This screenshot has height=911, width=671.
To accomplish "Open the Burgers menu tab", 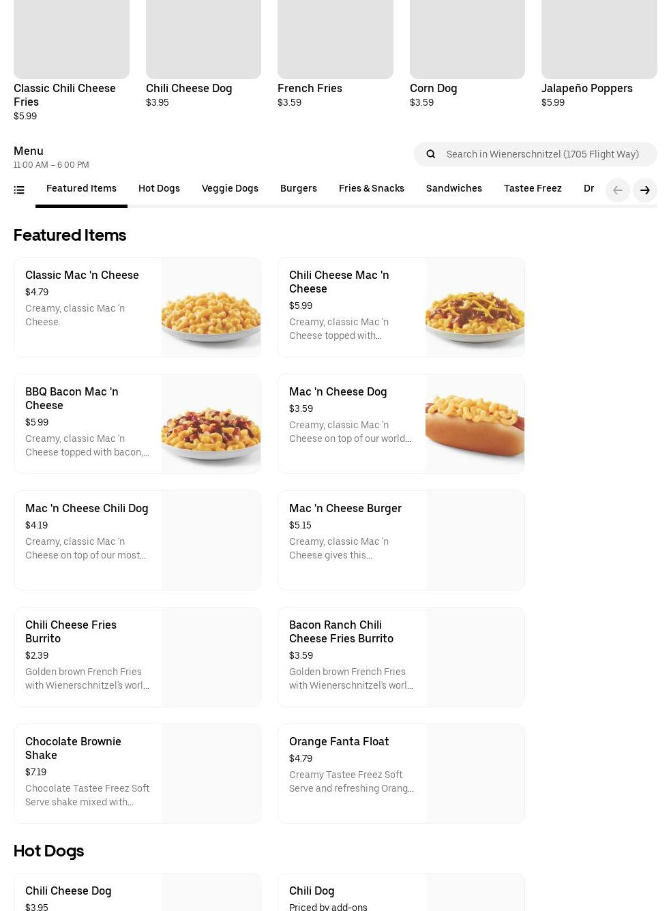I will [299, 189].
